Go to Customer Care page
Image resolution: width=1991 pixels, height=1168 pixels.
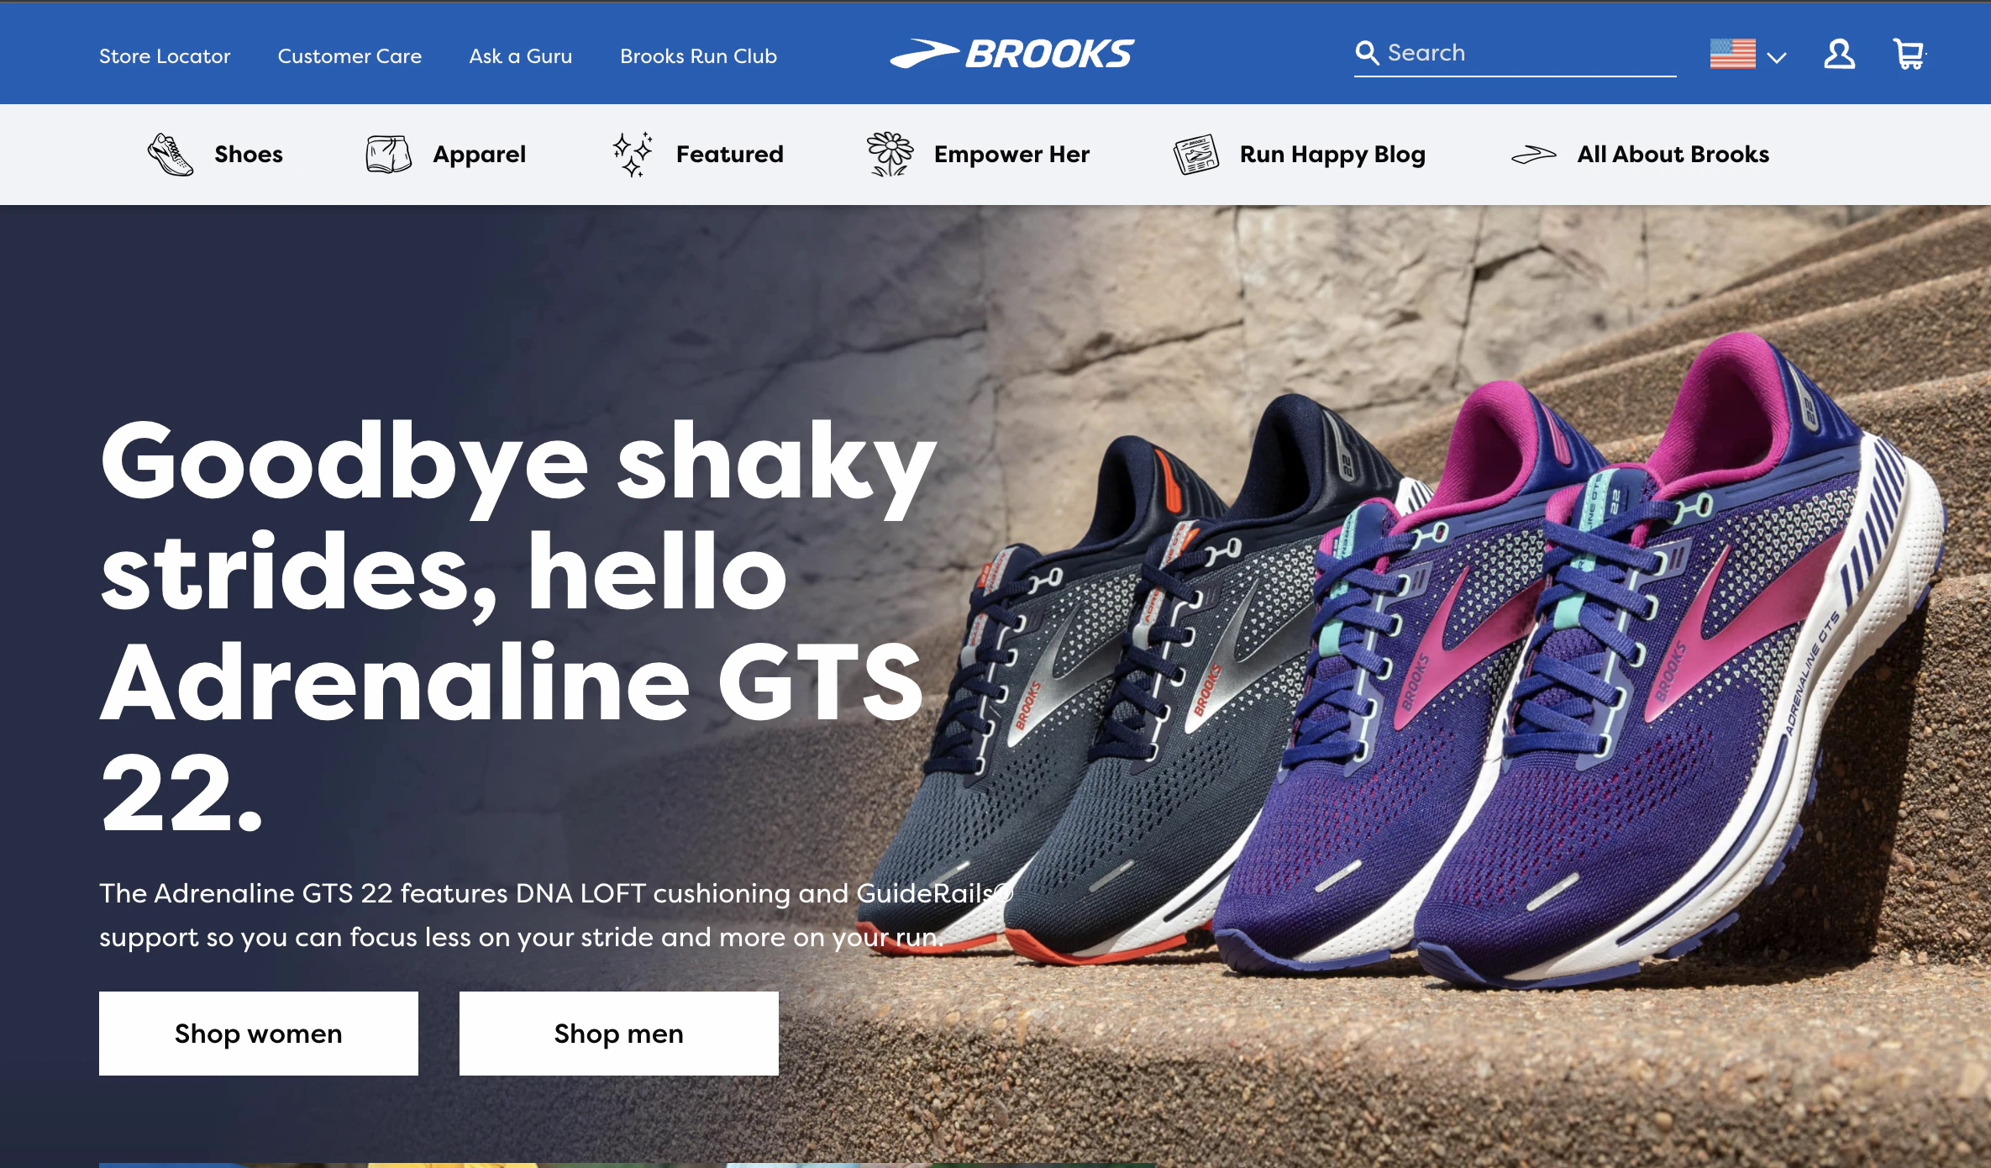coord(349,56)
